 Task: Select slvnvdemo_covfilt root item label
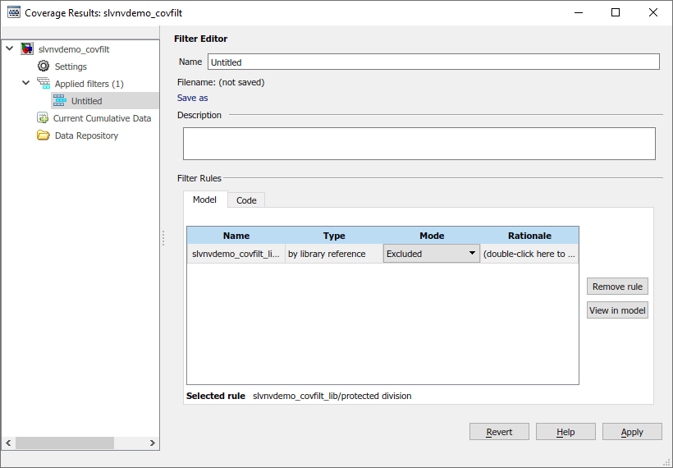coord(74,49)
